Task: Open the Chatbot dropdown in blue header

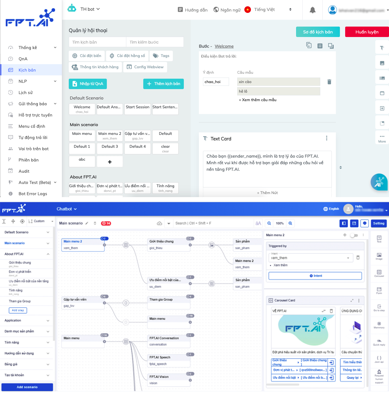Action: [67, 209]
